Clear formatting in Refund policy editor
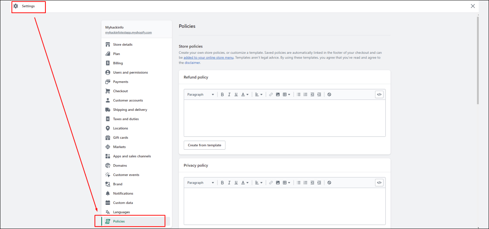The image size is (489, 229). (329, 94)
